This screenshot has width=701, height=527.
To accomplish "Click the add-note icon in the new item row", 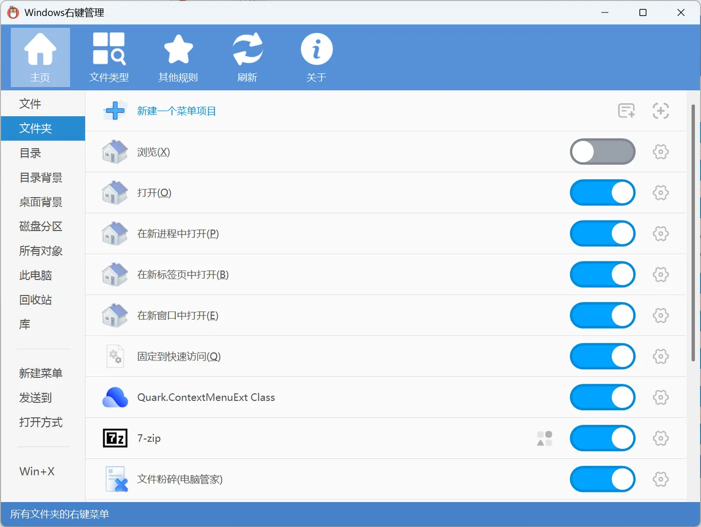I will pyautogui.click(x=626, y=111).
